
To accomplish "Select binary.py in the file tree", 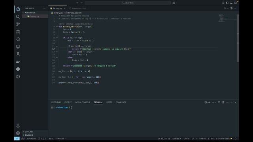I will 35,16.
